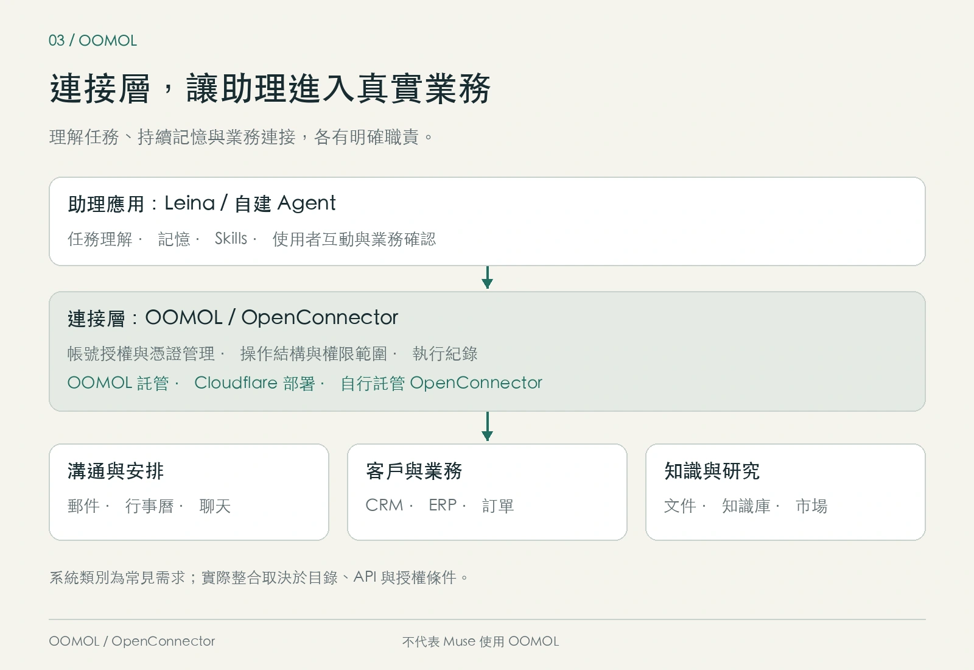Click 聊天 in the 溝通與安排 card

[215, 506]
